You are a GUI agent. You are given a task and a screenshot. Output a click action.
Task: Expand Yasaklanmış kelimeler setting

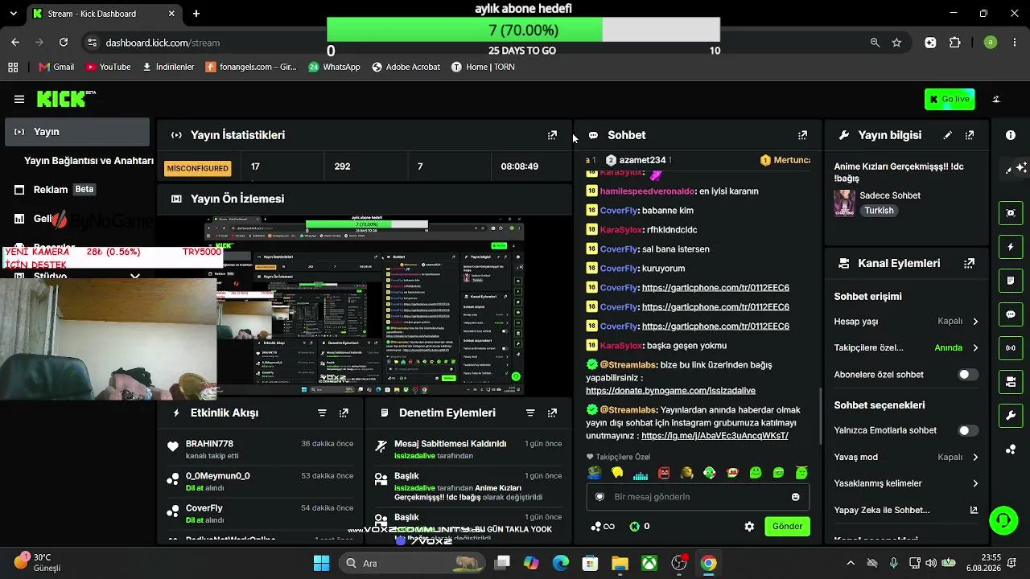click(x=906, y=483)
